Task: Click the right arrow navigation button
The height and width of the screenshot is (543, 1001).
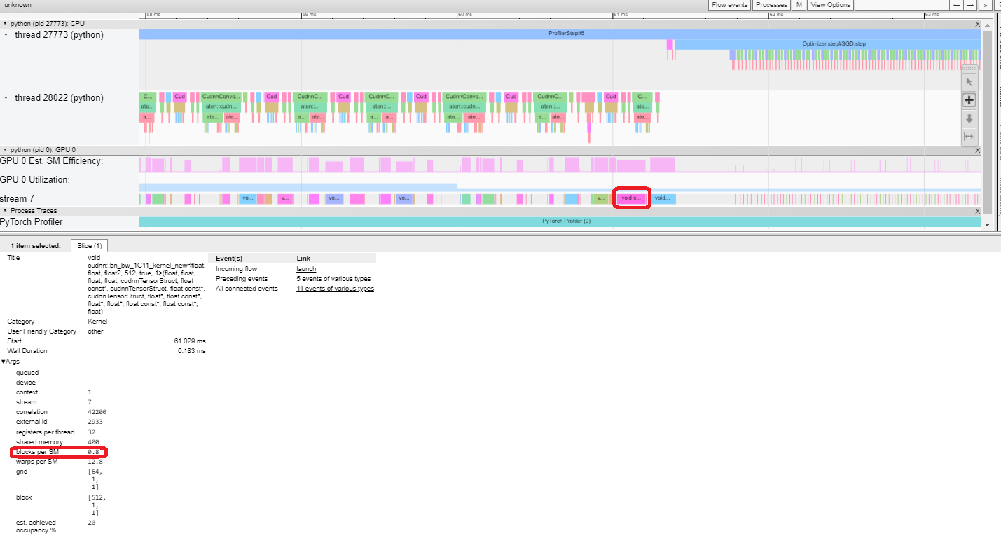Action: click(970, 5)
